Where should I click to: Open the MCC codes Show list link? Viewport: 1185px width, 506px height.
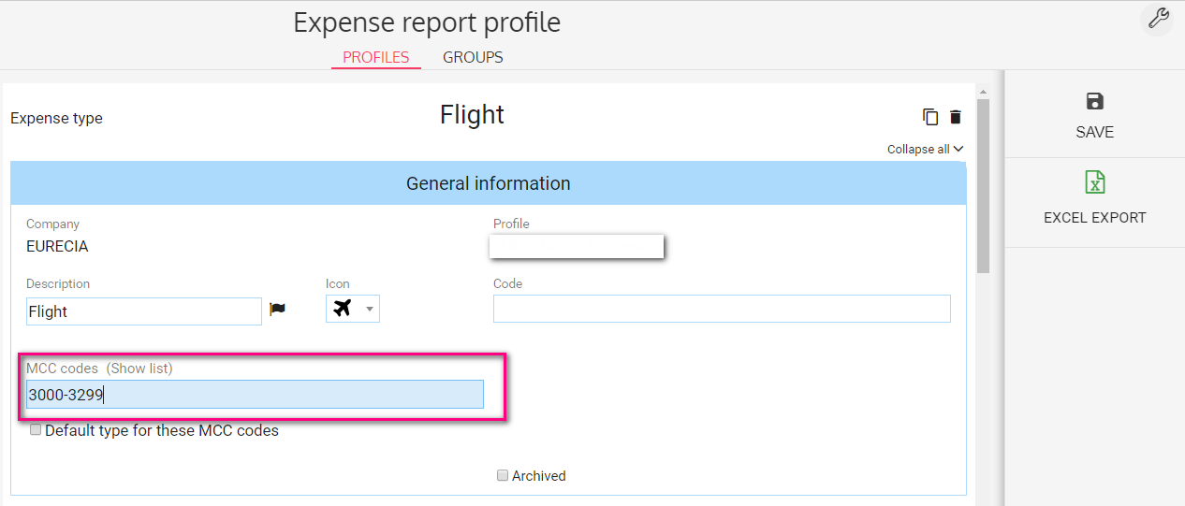click(139, 369)
